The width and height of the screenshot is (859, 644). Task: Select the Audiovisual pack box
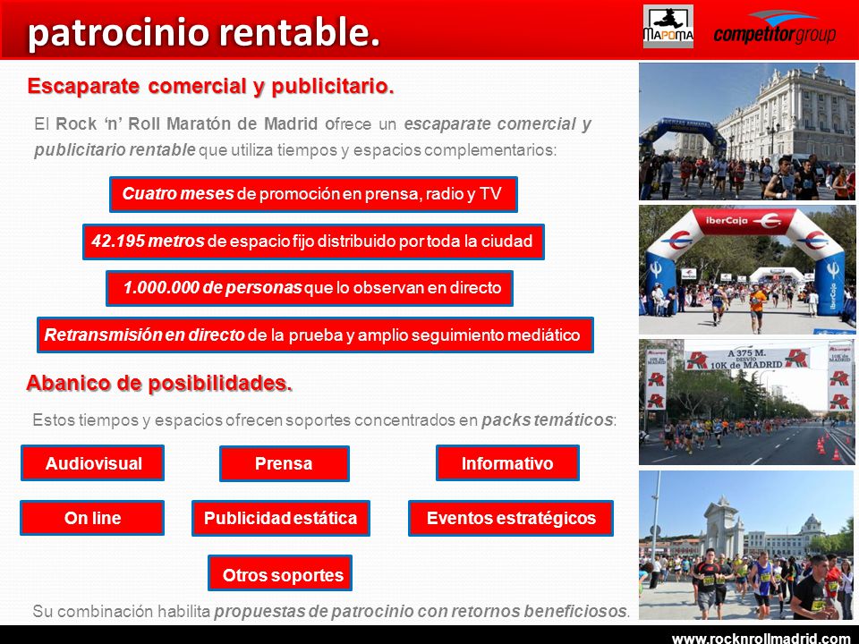pyautogui.click(x=92, y=463)
